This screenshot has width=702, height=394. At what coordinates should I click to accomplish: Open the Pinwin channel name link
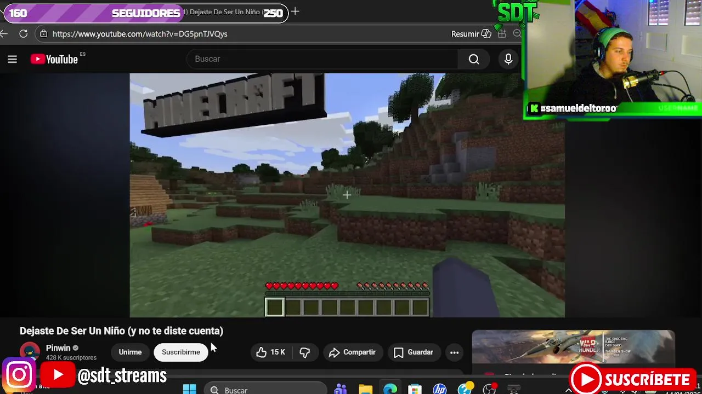coord(58,348)
